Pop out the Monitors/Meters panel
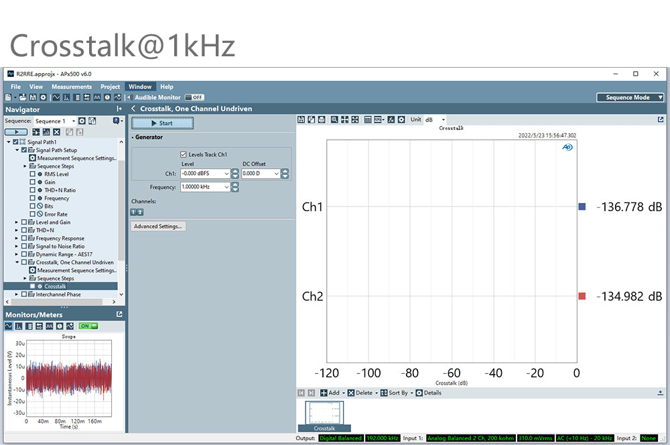Viewport: 670px width, 445px height. click(119, 314)
